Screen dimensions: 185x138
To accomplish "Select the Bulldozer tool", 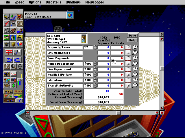I will pyautogui.click(x=6, y=17).
